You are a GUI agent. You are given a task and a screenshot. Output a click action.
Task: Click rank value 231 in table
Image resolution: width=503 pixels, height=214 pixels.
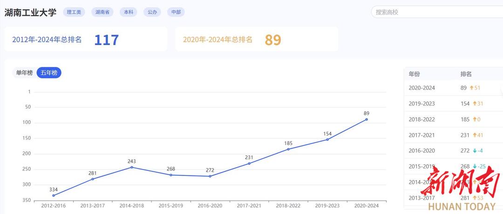click(x=465, y=135)
